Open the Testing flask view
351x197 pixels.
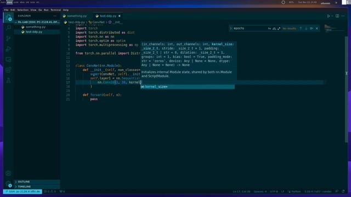click(9, 80)
